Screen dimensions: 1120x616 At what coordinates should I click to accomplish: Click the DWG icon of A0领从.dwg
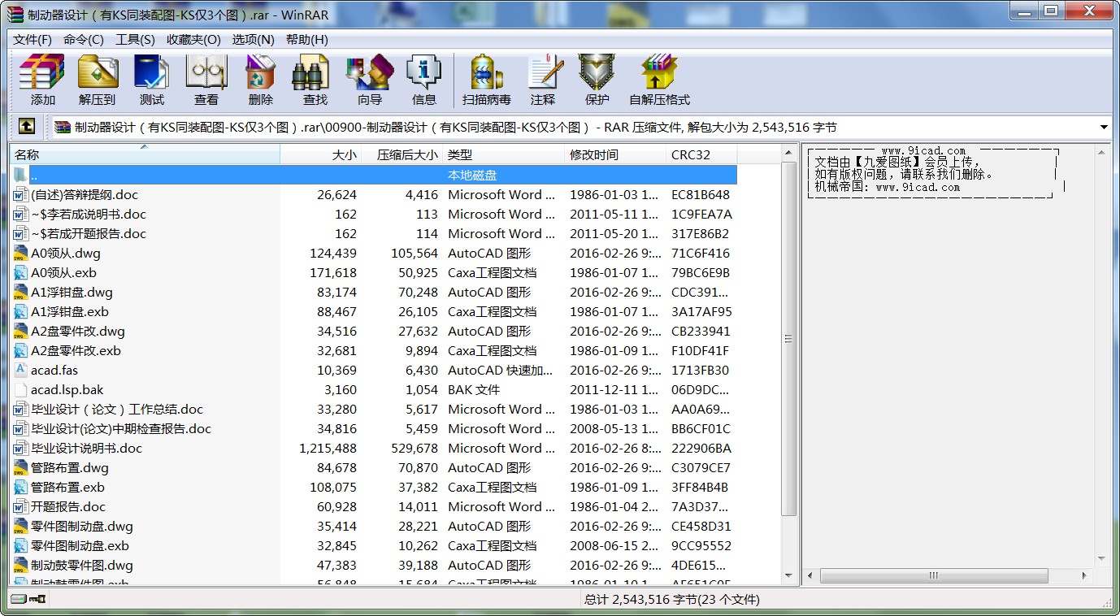20,254
